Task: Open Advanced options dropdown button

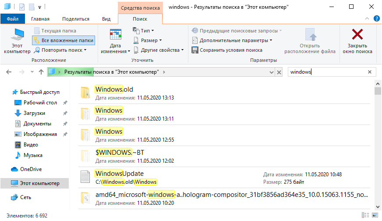Action: 232,40
